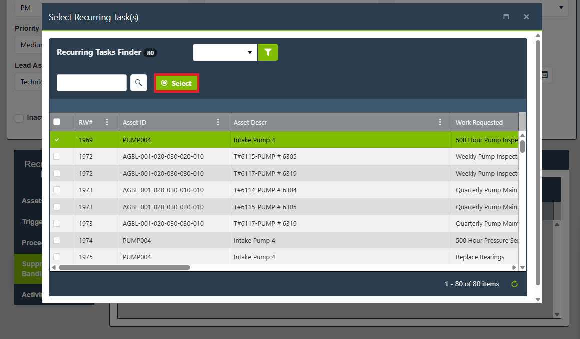Maximize the Select Recurring Task(s) dialog
The image size is (580, 339).
click(x=506, y=17)
